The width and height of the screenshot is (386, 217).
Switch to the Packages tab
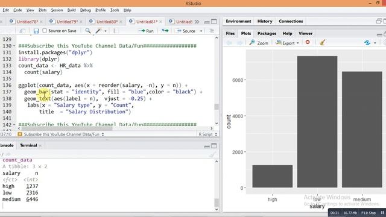pos(267,34)
